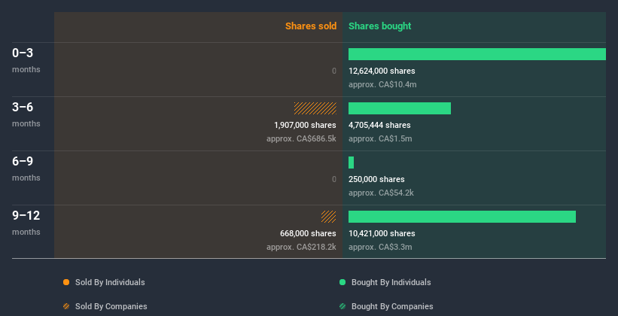618x316 pixels.
Task: Toggle the Bought By Individuals legend label
Action: click(x=391, y=282)
